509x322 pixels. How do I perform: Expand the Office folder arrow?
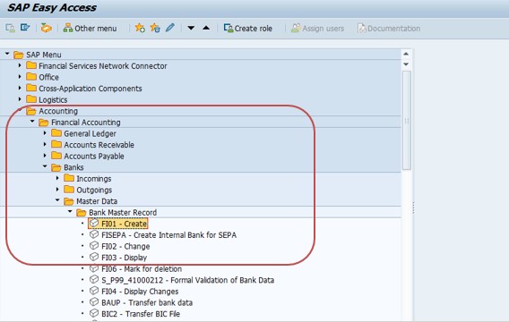point(20,77)
